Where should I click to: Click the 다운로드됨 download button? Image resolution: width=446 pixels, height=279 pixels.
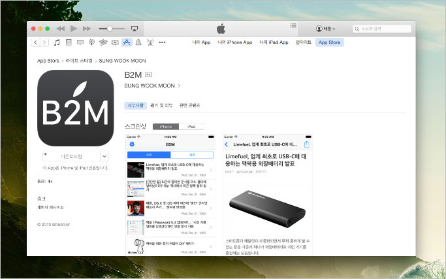click(71, 156)
